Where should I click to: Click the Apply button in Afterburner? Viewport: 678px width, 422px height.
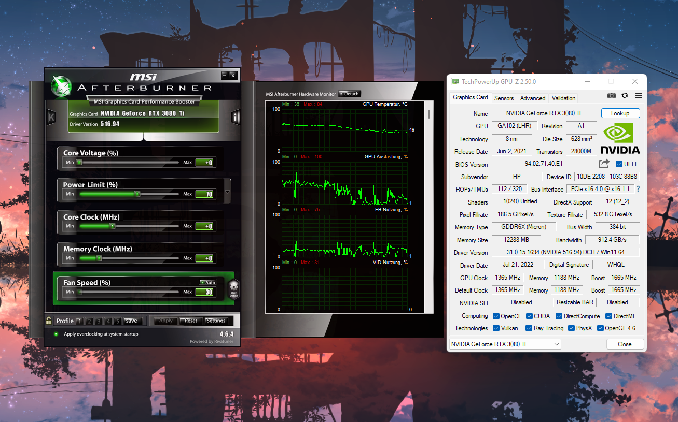(166, 321)
